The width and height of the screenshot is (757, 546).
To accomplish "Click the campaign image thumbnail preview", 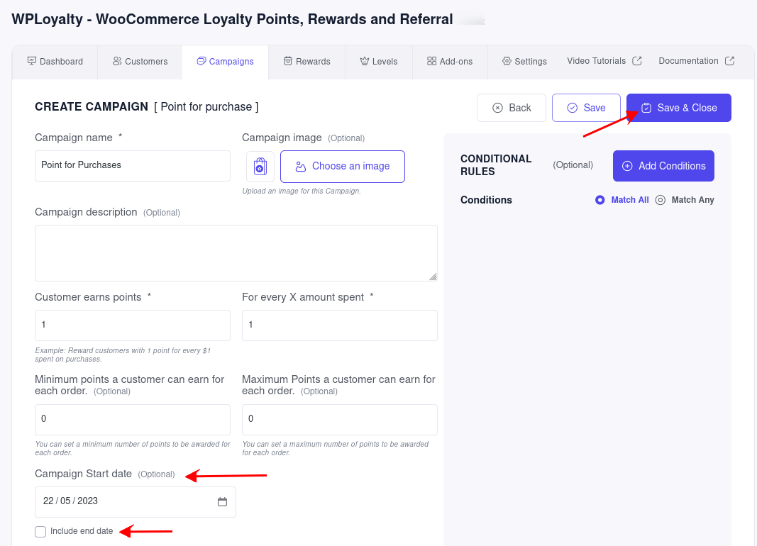I will point(260,167).
